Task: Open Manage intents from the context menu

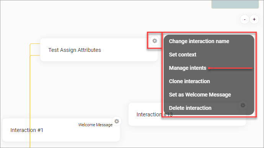Action: (187, 68)
